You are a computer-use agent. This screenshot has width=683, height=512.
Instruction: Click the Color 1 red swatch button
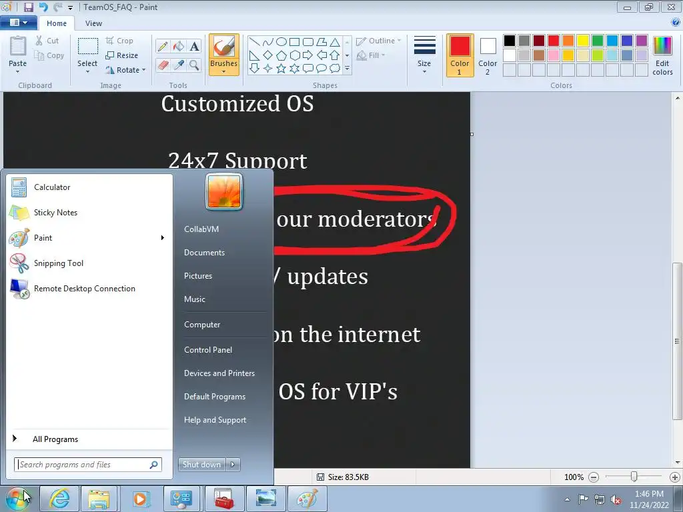[460, 55]
